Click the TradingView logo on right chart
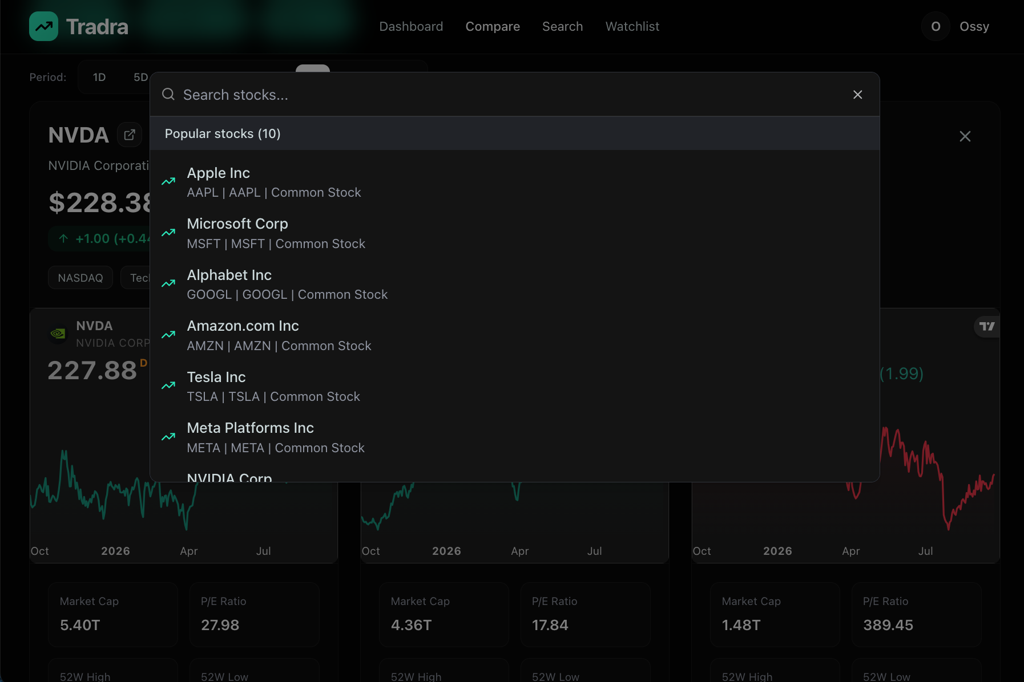This screenshot has height=682, width=1024. click(986, 326)
